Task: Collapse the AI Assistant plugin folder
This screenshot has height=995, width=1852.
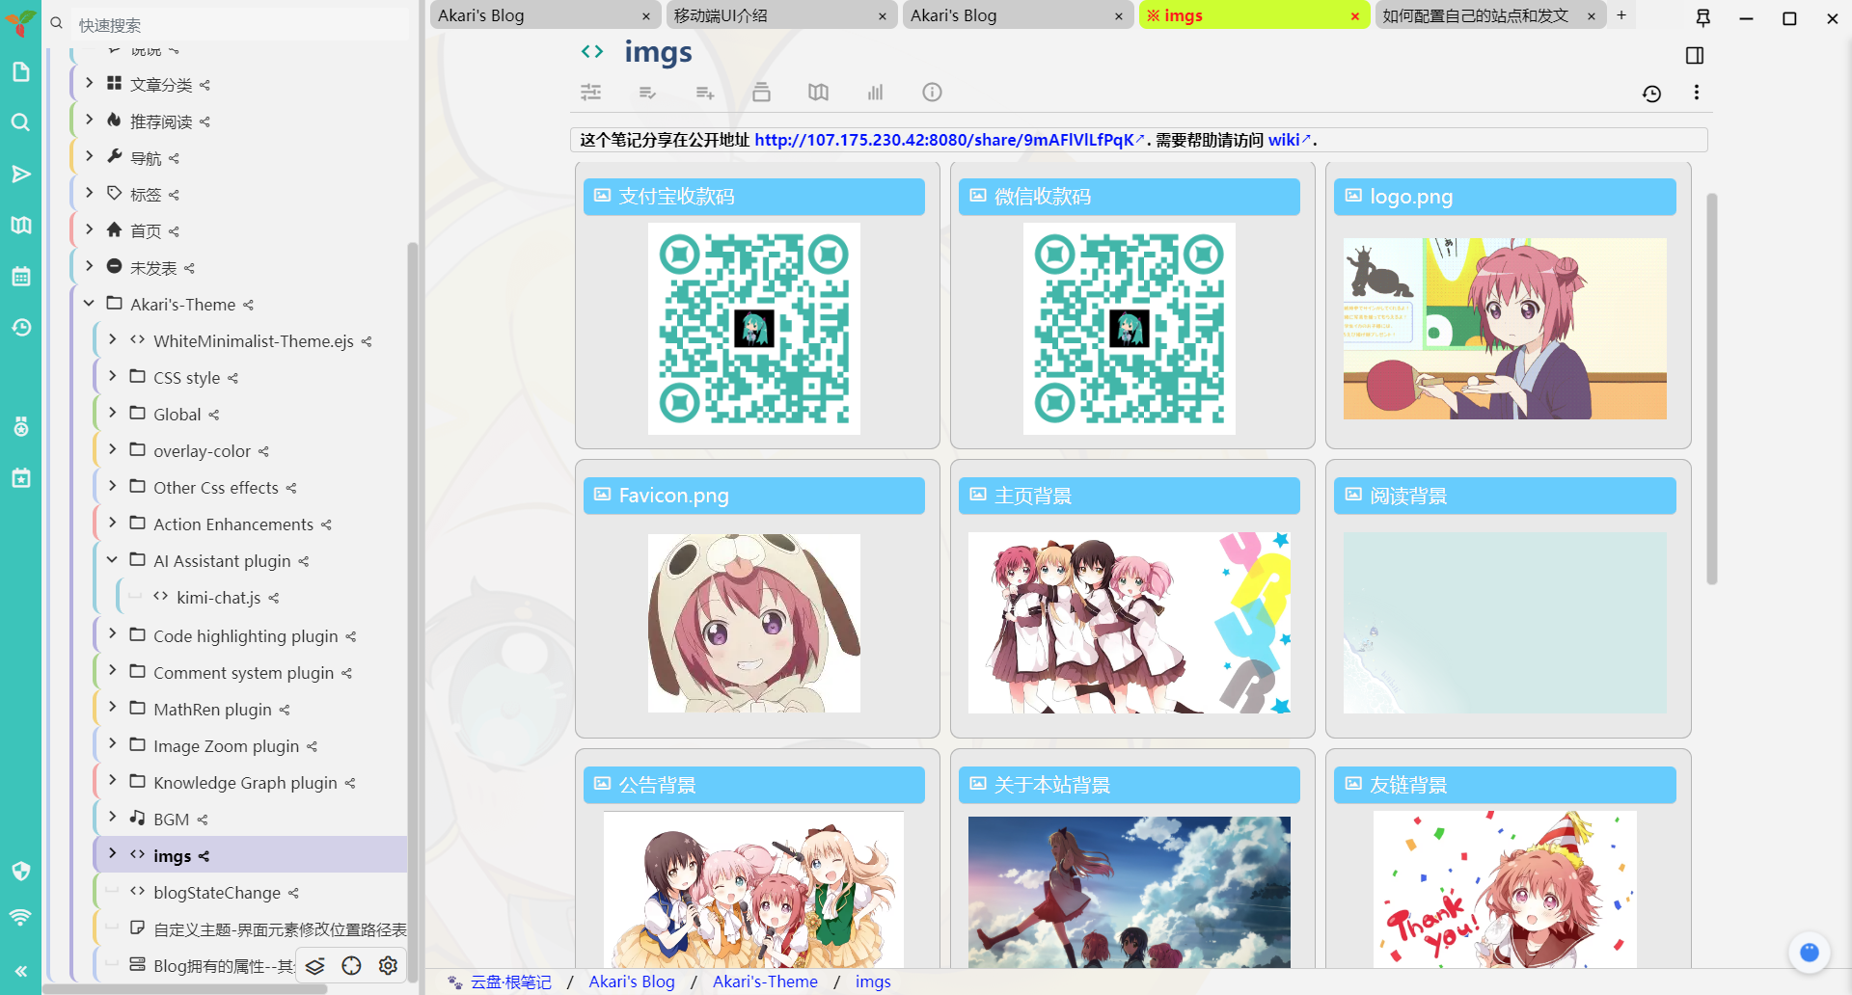Action: pyautogui.click(x=113, y=560)
